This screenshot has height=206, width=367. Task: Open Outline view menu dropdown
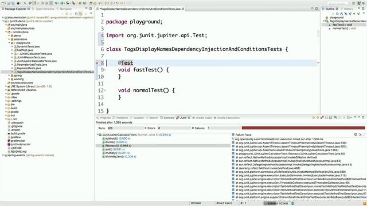coord(364,13)
